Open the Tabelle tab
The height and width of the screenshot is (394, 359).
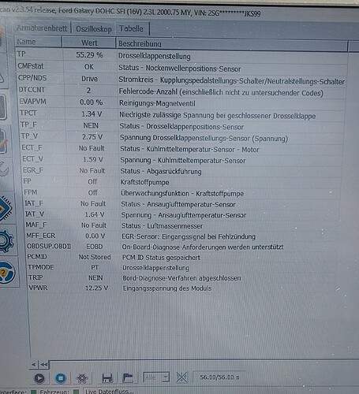132,28
